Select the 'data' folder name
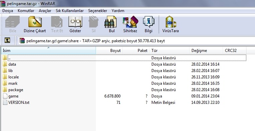Image resolution: width=255 pixels, height=131 pixels. (x=12, y=64)
